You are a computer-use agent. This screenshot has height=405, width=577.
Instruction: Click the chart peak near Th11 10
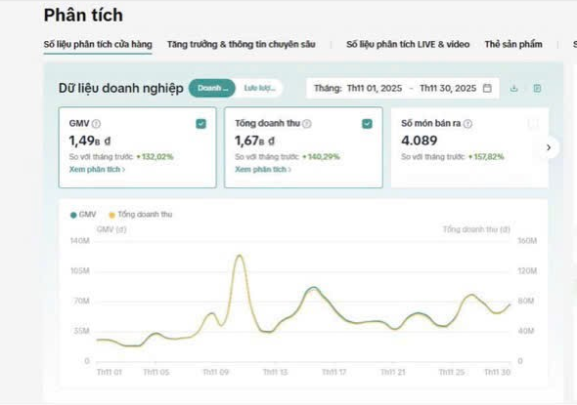coord(240,256)
